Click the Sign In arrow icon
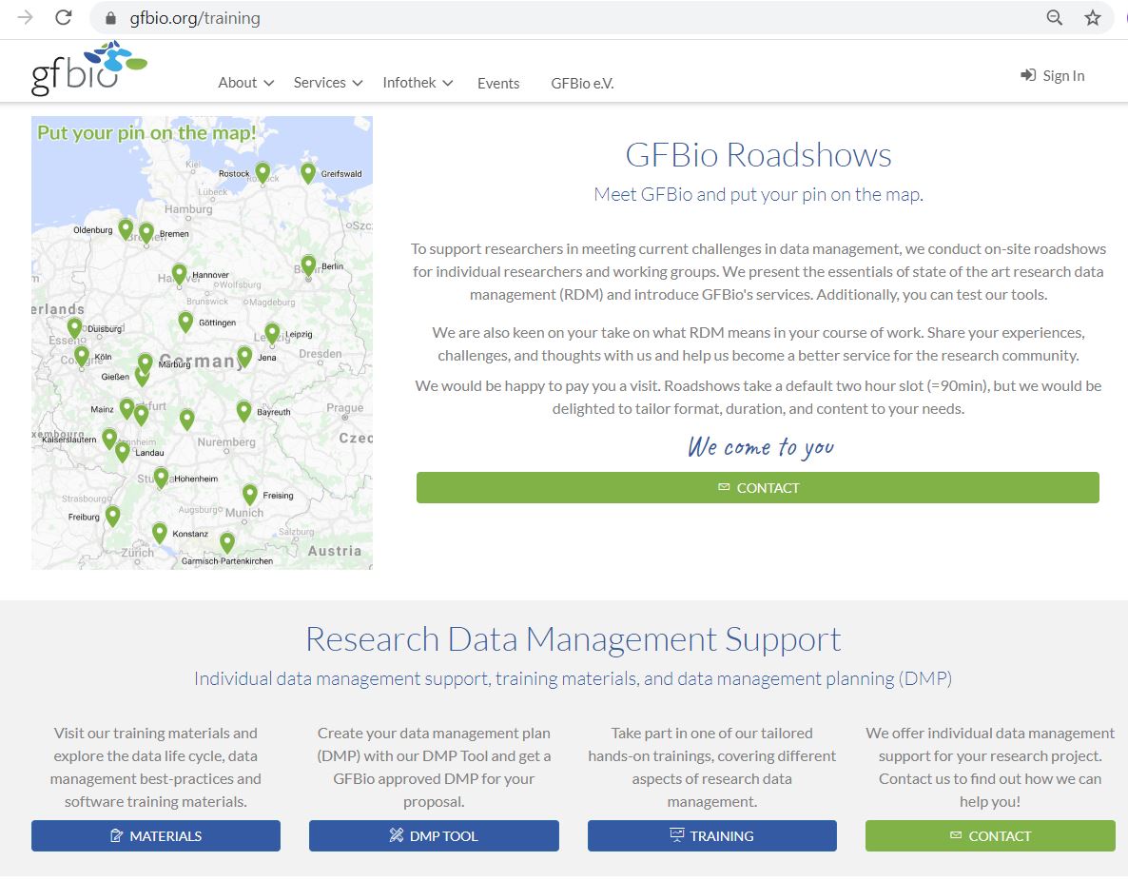This screenshot has height=881, width=1128. 1028,75
